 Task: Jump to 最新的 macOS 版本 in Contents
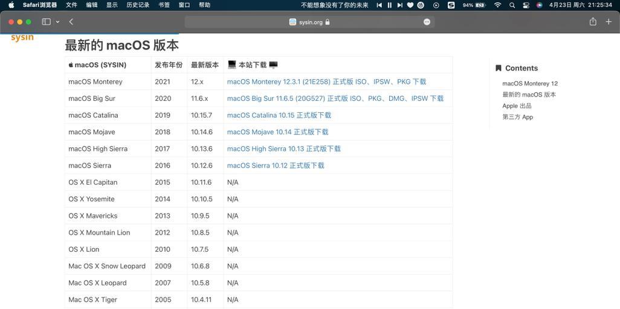click(x=529, y=95)
